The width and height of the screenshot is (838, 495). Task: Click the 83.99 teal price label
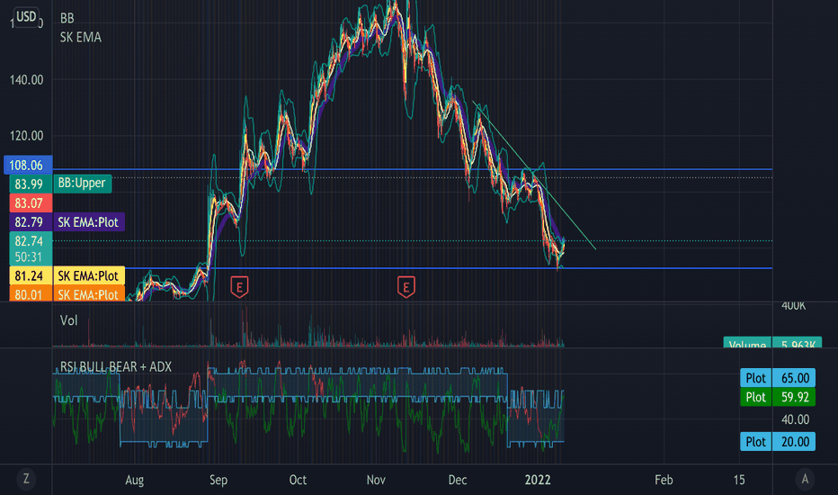point(31,184)
